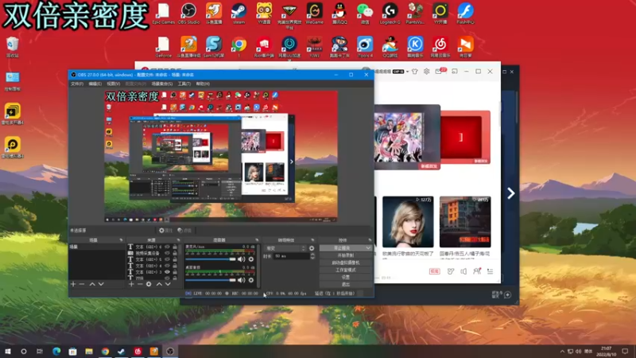The width and height of the screenshot is (636, 358).
Task: Adjust the 时长 duration stepper arrows
Action: (312, 256)
